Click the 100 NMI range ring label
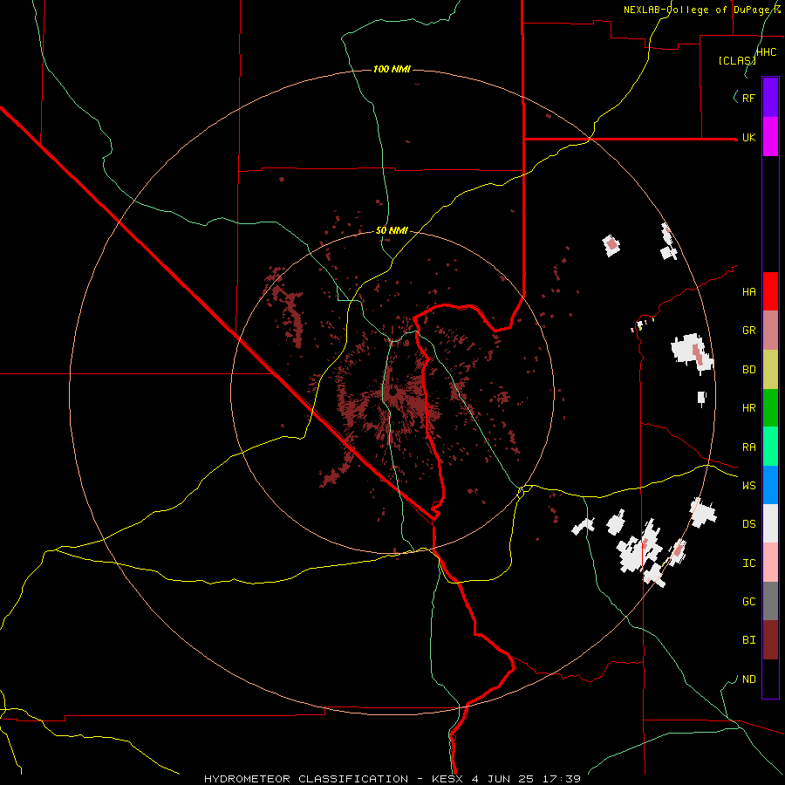The height and width of the screenshot is (785, 785). coord(392,69)
